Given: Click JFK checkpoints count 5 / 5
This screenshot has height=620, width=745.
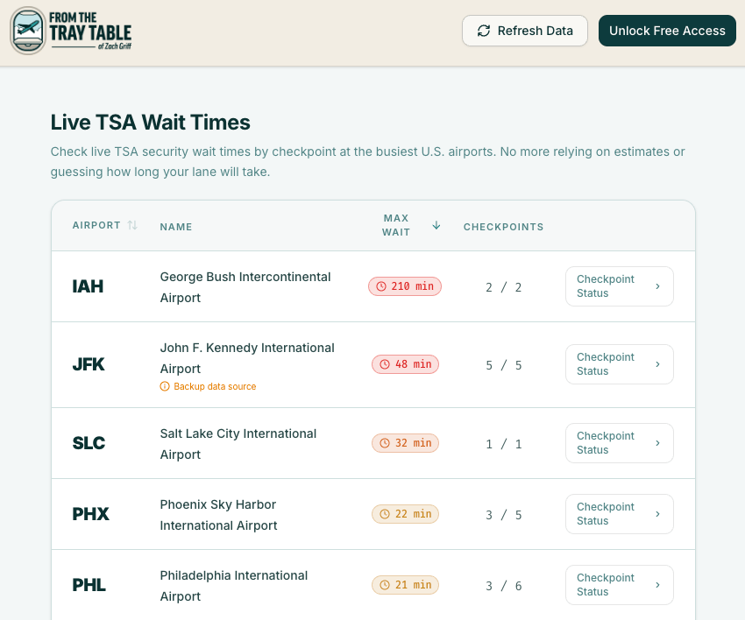Looking at the screenshot, I should coord(504,365).
